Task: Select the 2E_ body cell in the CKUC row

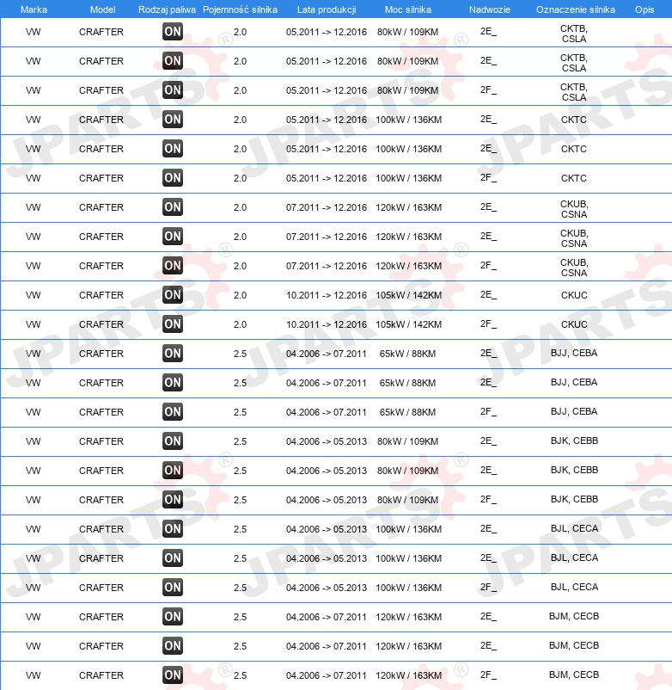Action: [x=488, y=295]
